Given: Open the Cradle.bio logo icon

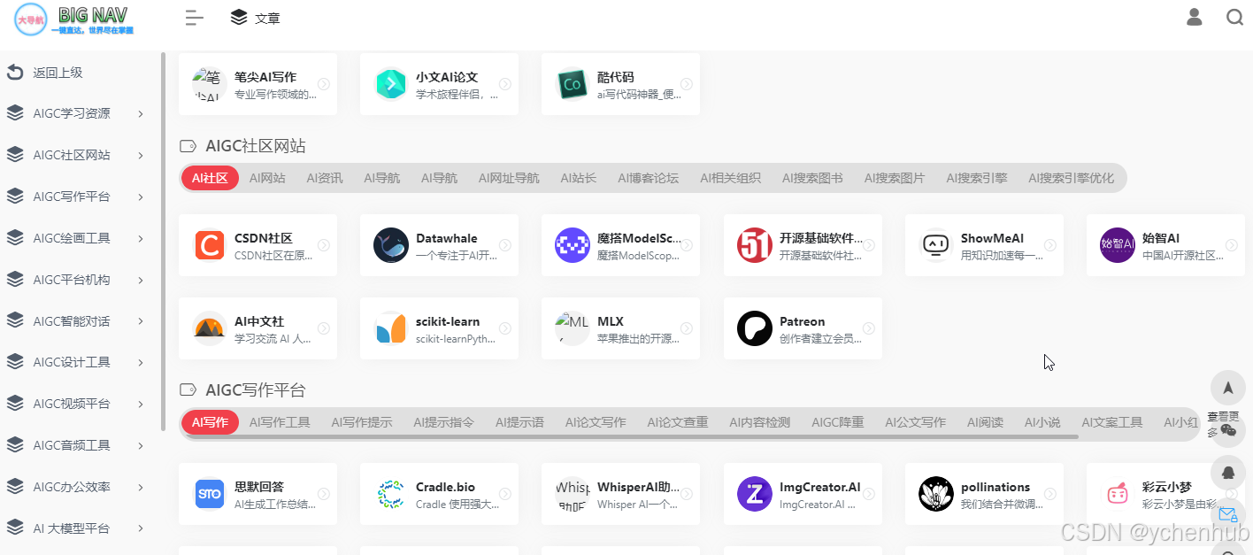Looking at the screenshot, I should click(390, 494).
